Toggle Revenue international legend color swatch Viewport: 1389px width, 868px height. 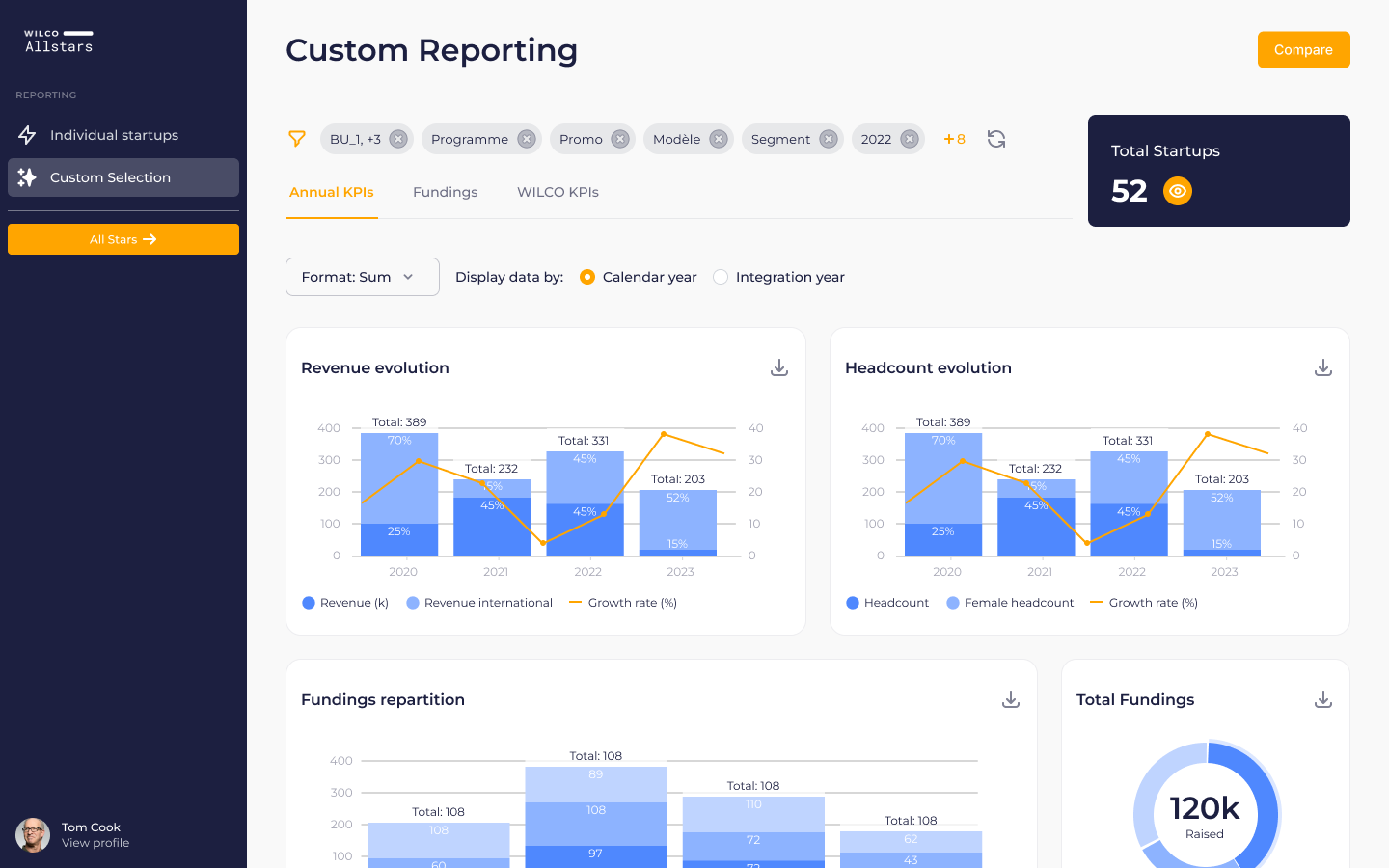[413, 603]
